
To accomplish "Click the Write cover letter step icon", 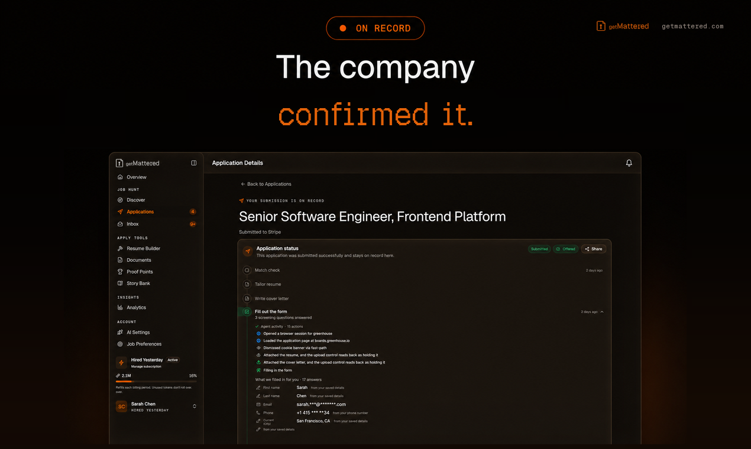I will tap(247, 298).
